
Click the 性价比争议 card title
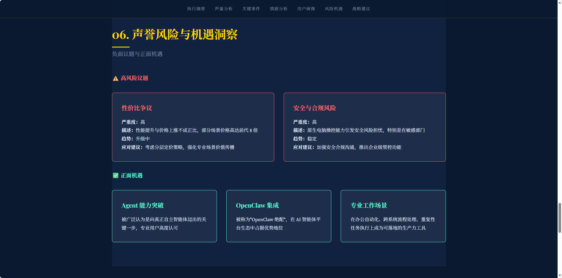coord(137,108)
